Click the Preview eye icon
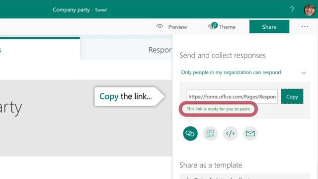 [159, 26]
